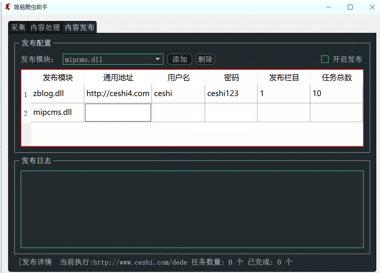Click the 发布栏目 column header
The width and height of the screenshot is (380, 273).
click(x=284, y=78)
